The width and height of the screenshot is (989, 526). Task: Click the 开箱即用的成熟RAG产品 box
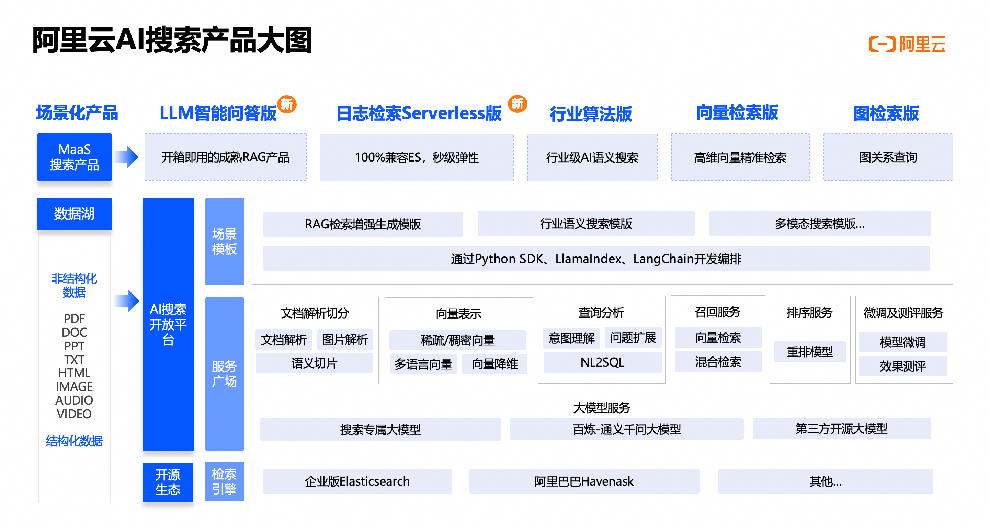point(225,157)
